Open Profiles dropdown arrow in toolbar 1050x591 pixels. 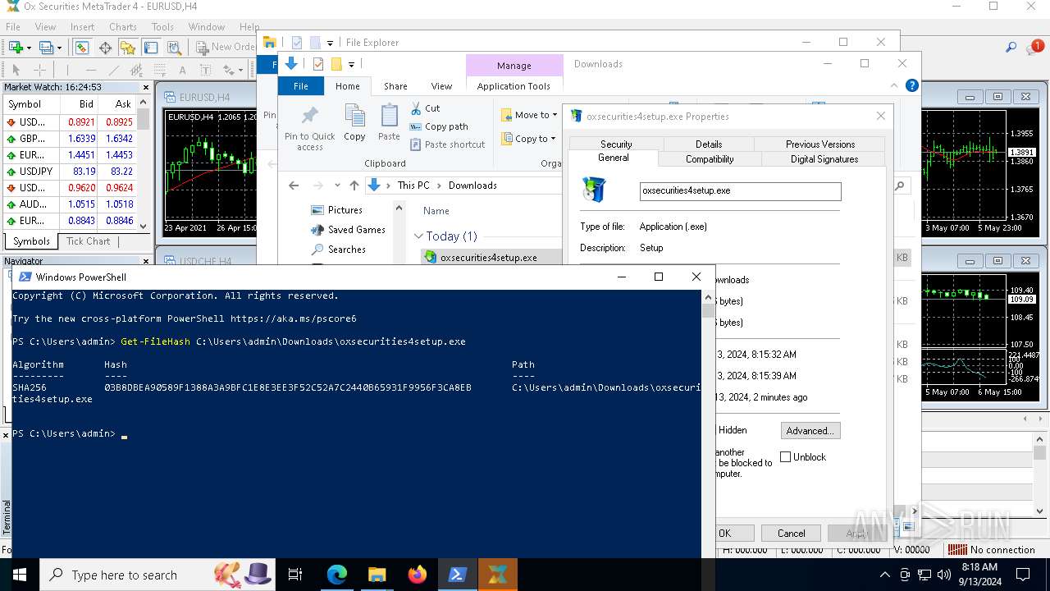point(59,48)
